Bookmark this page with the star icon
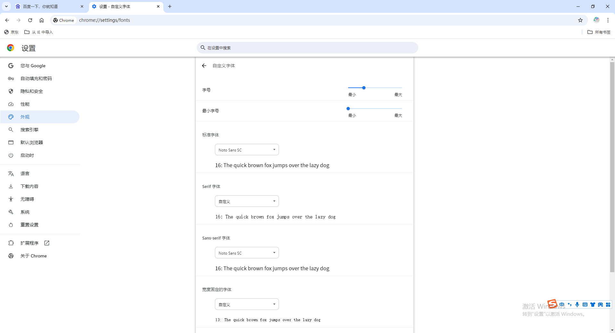 click(x=580, y=20)
